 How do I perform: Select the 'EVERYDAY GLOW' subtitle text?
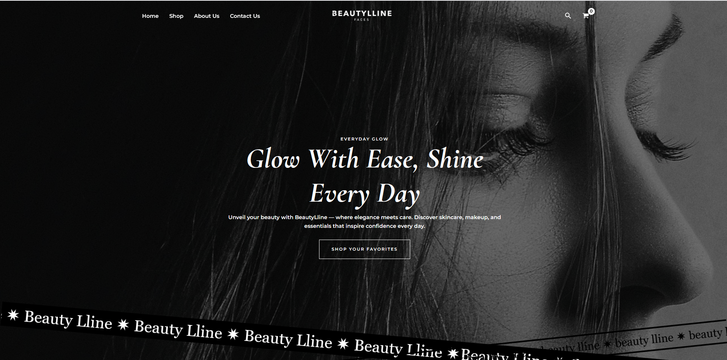point(365,139)
